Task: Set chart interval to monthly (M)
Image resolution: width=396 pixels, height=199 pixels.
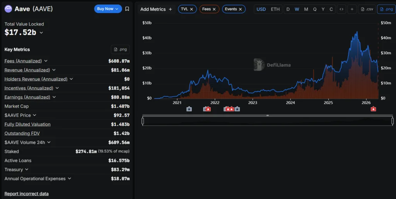Action: (x=306, y=9)
